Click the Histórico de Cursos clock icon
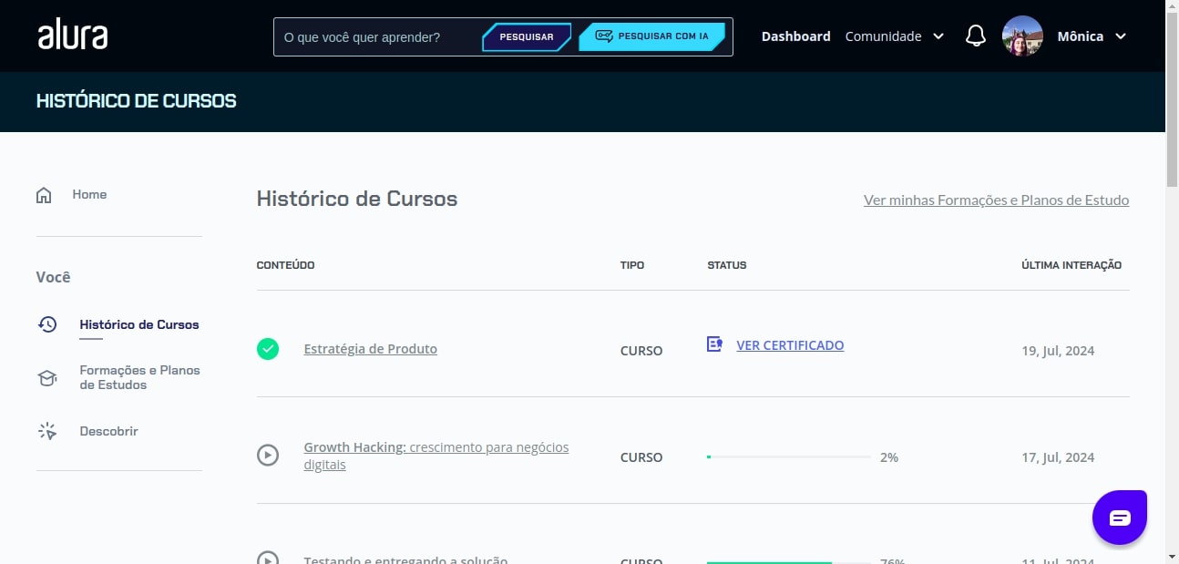The image size is (1179, 564). click(x=47, y=324)
